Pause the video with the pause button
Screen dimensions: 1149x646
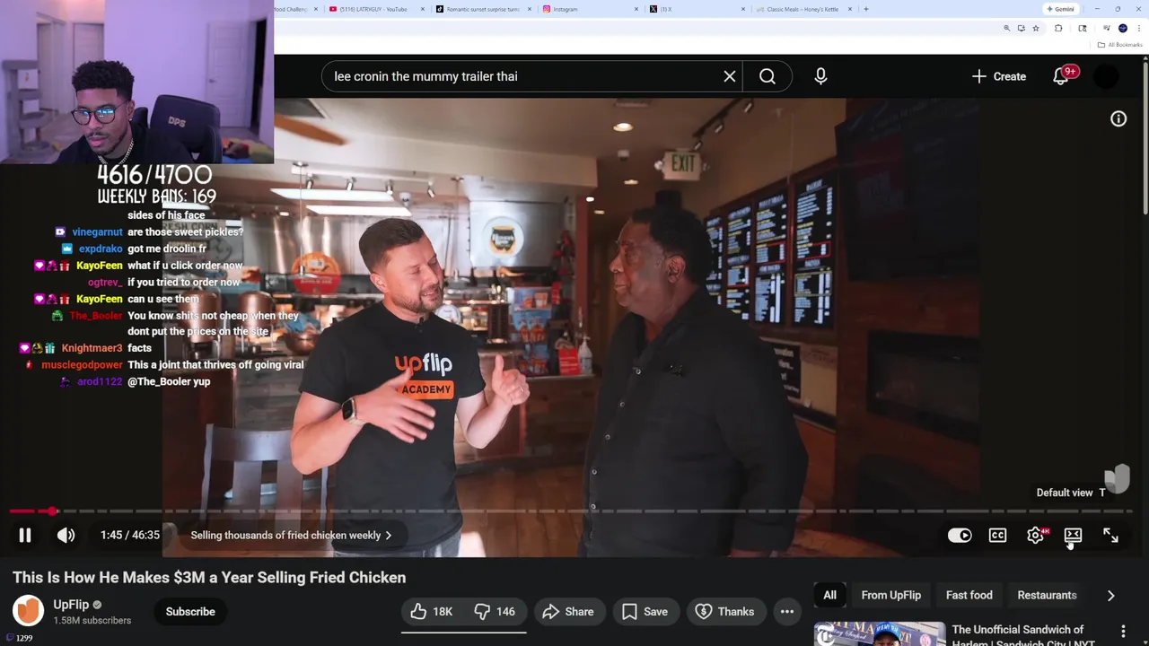25,535
